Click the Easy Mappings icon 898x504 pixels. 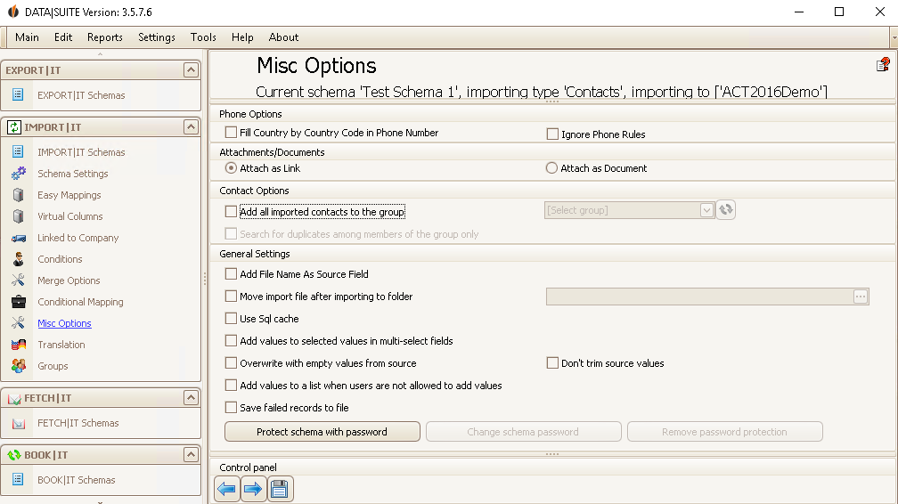click(x=19, y=195)
